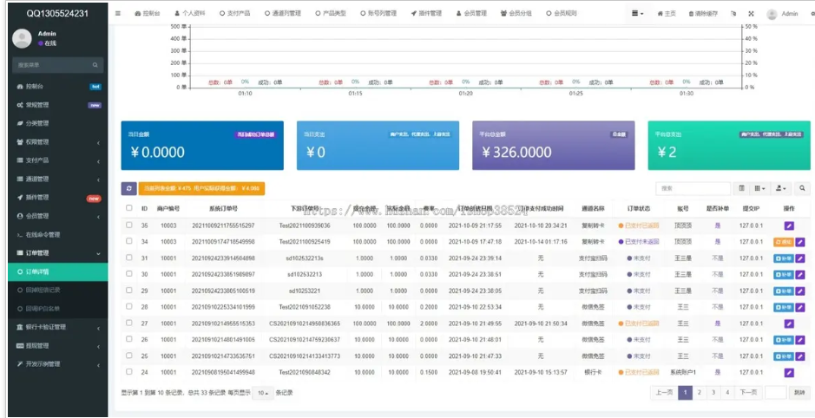
Task: Click the purple edit icon for order 36
Action: point(789,225)
